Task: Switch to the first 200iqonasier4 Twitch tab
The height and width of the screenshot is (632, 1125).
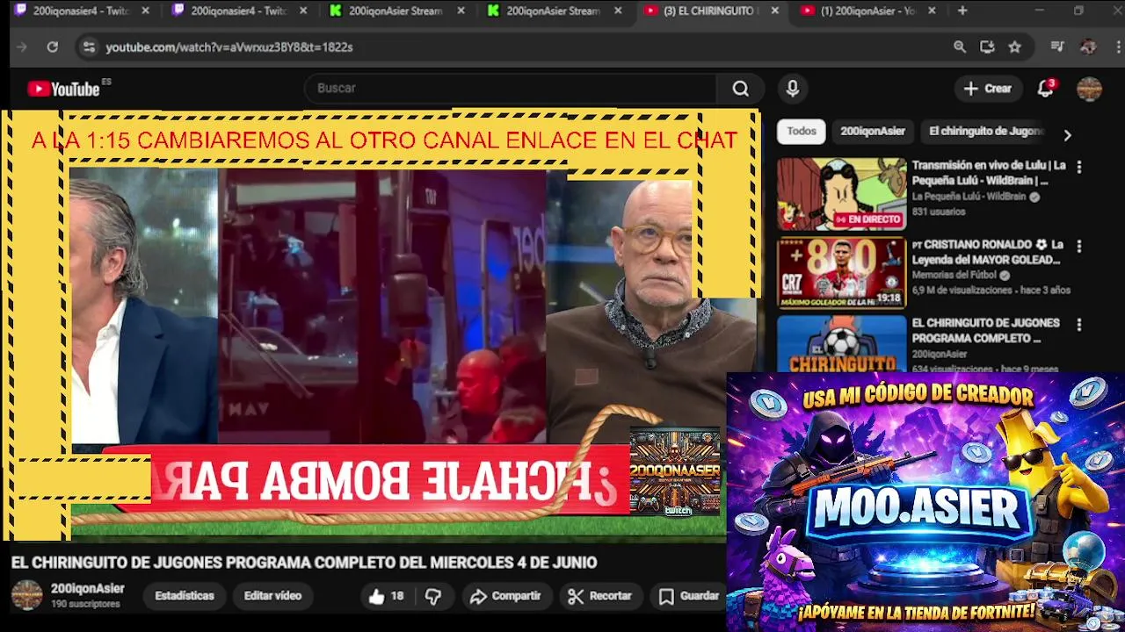Action: [81, 11]
